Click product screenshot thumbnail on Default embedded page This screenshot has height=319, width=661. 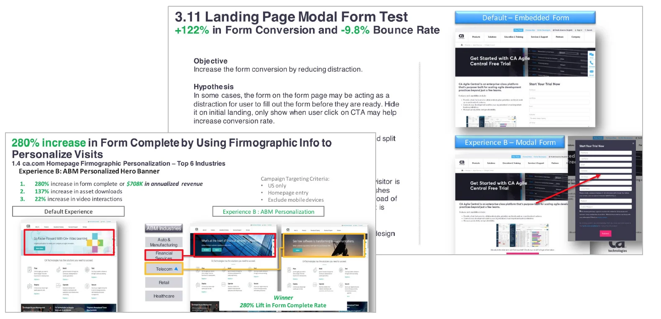(491, 121)
